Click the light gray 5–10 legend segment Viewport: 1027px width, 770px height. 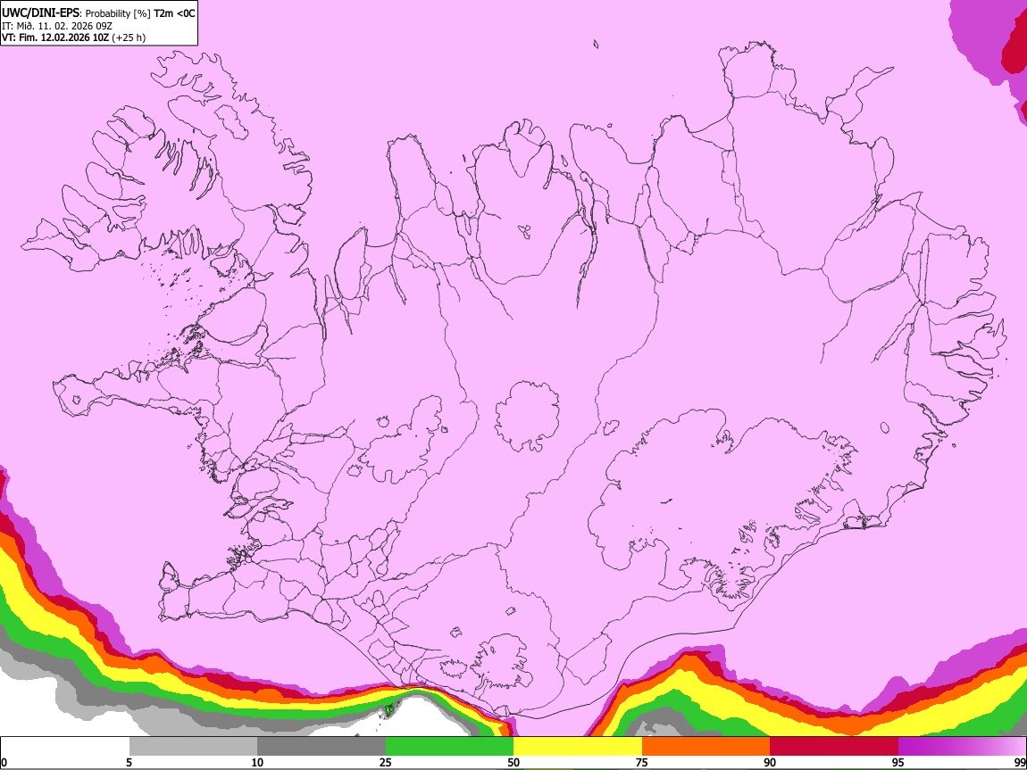(x=193, y=746)
